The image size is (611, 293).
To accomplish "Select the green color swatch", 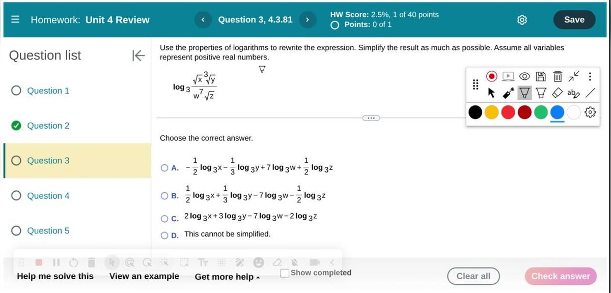I will [541, 112].
